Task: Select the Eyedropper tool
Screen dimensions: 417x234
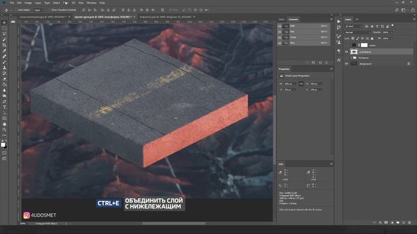Action: (x=4, y=51)
